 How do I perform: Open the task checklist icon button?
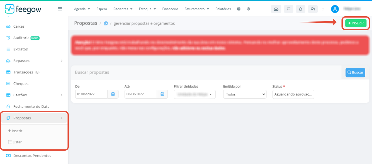coord(289,9)
